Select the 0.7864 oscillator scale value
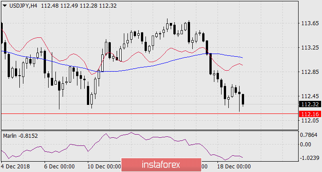 coord(308,135)
